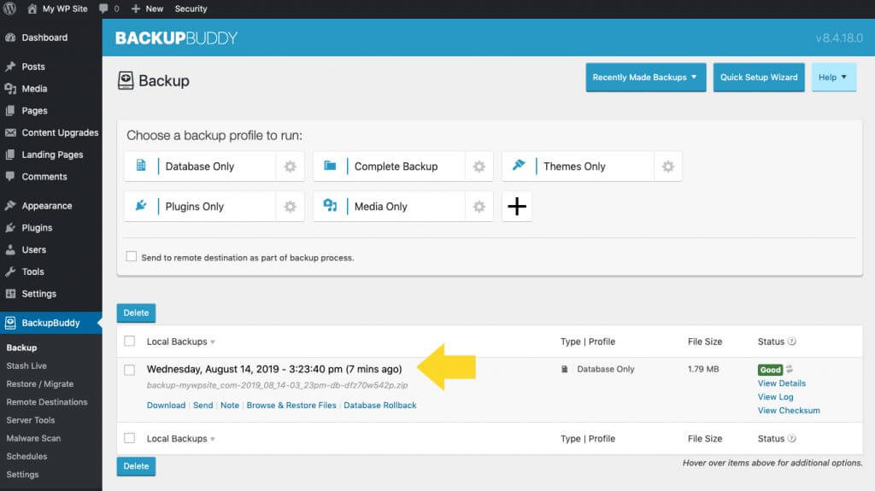Open Database Only profile settings gear

(291, 167)
